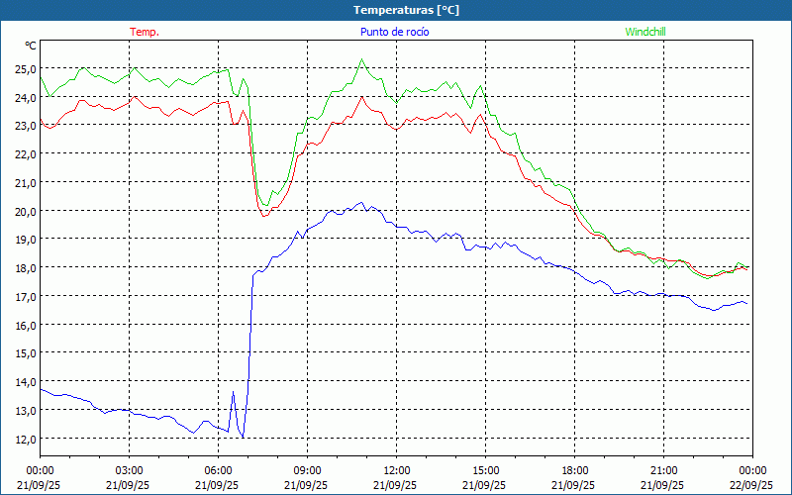The height and width of the screenshot is (495, 792).
Task: Select the blue "Punto de rocío" legend label
Action: 395,32
